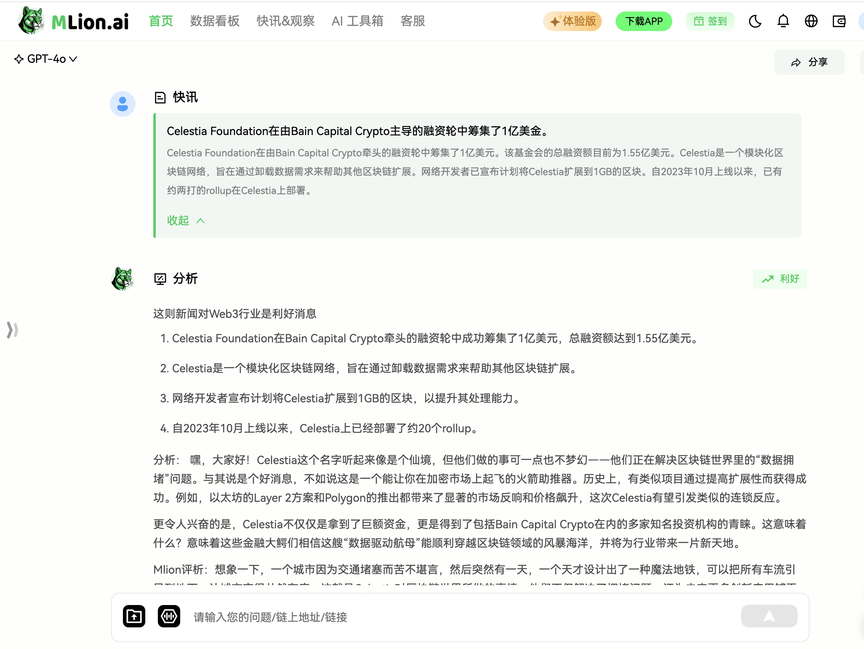
Task: Click the line 这则新闻对Web3行业是利好消息
Action: pyautogui.click(x=235, y=314)
